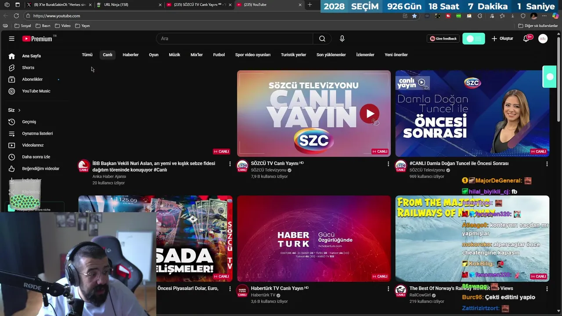Select the Müzik filter chip
The image size is (562, 316).
coord(174,55)
